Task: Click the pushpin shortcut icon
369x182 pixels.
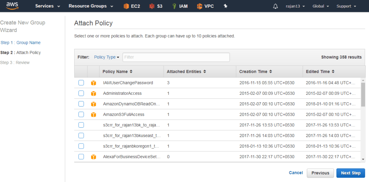Action: [x=226, y=6]
